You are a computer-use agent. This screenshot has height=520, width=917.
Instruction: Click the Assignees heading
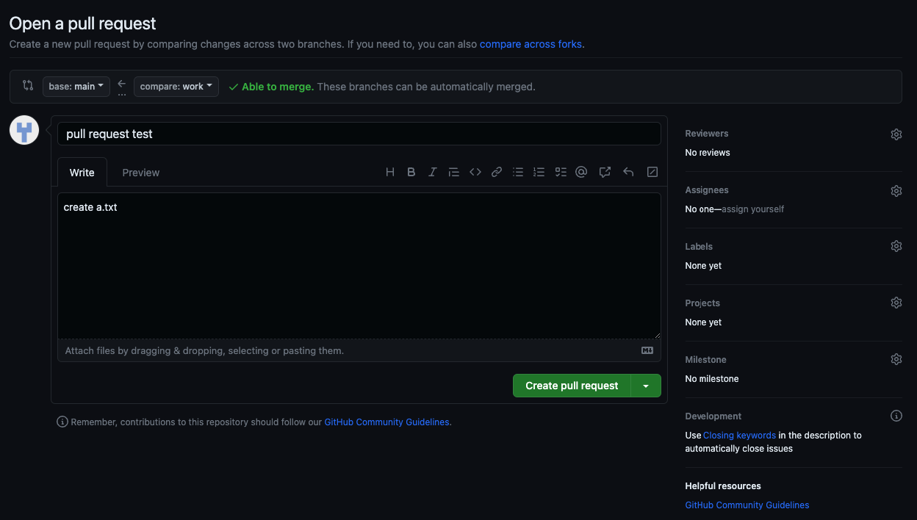point(707,190)
